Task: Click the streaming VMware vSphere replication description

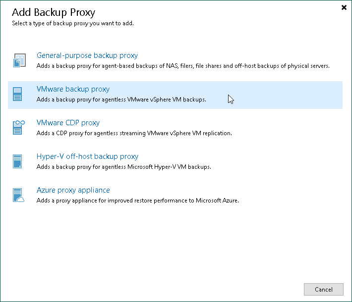Action: click(134, 133)
